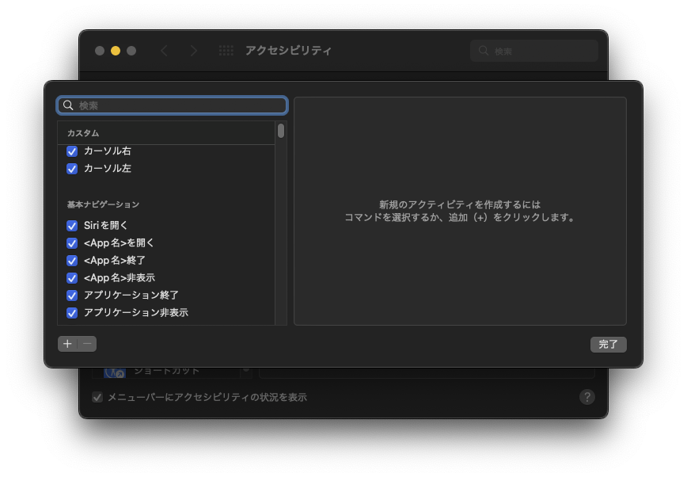Image resolution: width=687 pixels, height=477 pixels.
Task: Click the magnifier icon in command search
Action: click(68, 105)
